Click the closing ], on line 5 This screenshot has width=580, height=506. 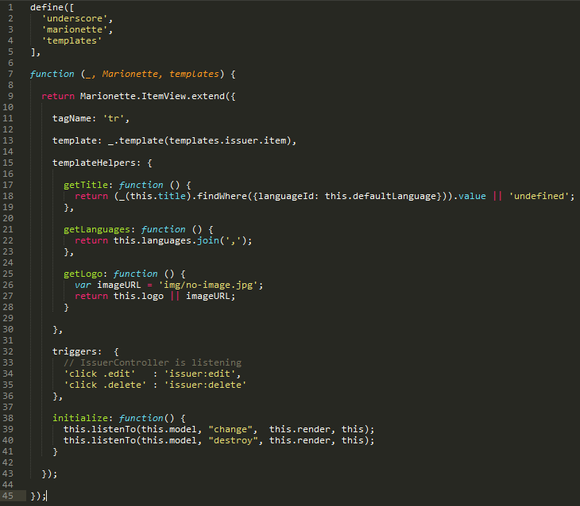[x=36, y=52]
